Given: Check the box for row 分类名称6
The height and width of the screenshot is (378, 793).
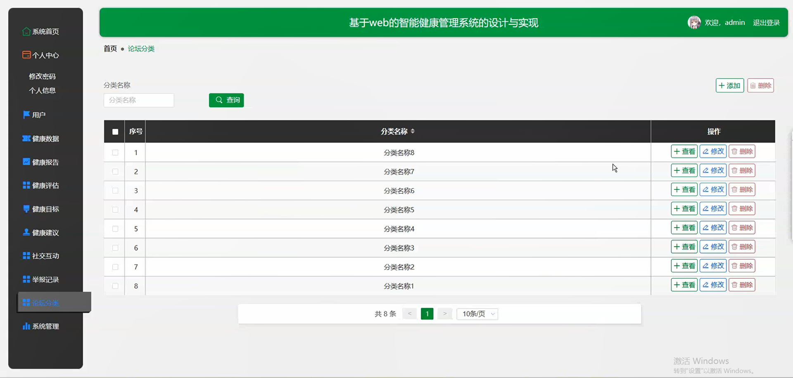Looking at the screenshot, I should (x=115, y=190).
